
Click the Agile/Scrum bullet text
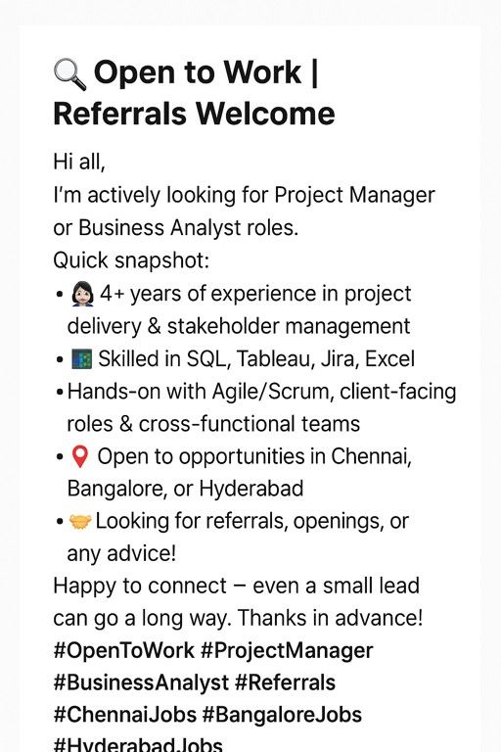[262, 407]
